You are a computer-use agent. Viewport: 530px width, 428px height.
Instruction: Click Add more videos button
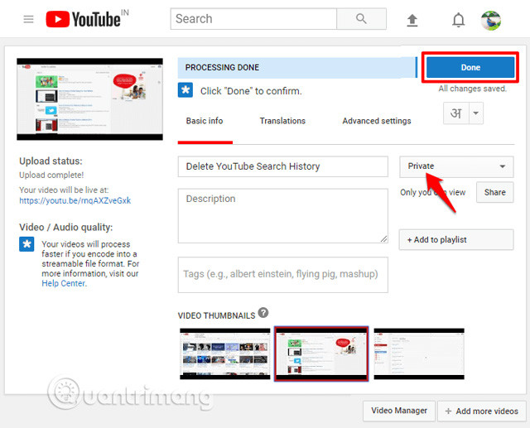pos(482,411)
